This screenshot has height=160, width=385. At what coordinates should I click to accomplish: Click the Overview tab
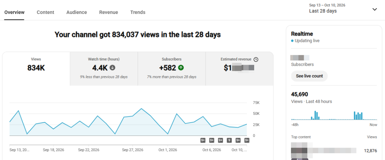[15, 12]
